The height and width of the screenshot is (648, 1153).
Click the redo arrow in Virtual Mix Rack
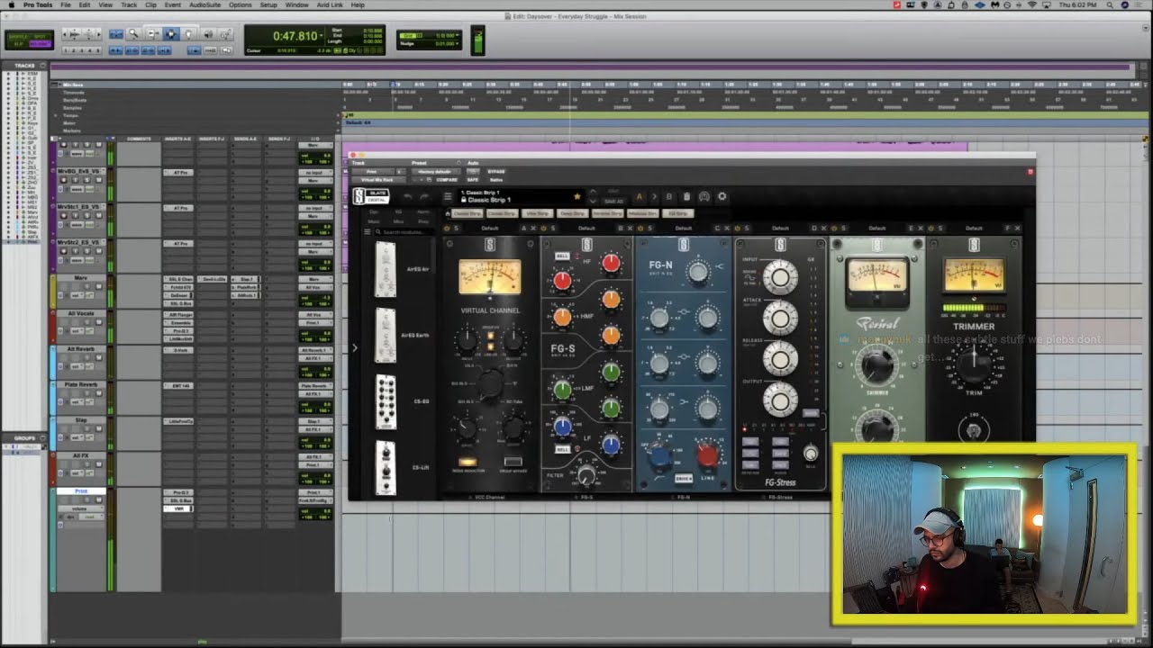tap(424, 196)
